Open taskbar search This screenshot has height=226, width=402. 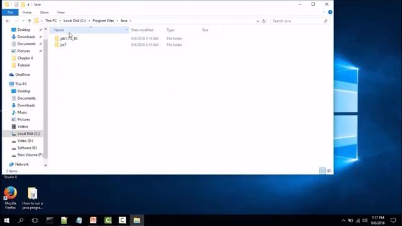(21, 220)
